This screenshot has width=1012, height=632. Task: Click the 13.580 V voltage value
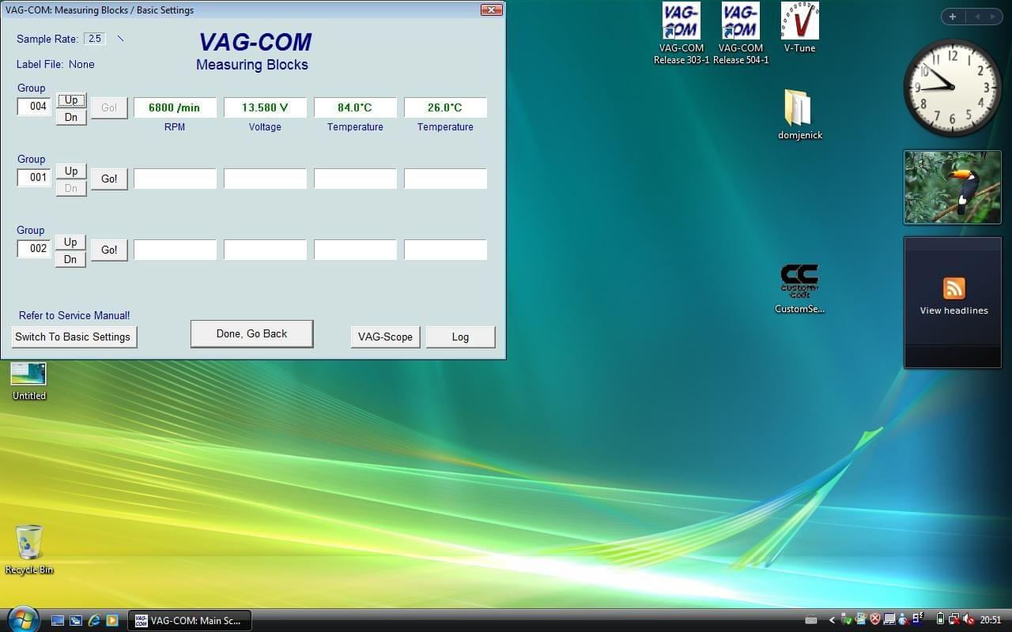click(265, 107)
